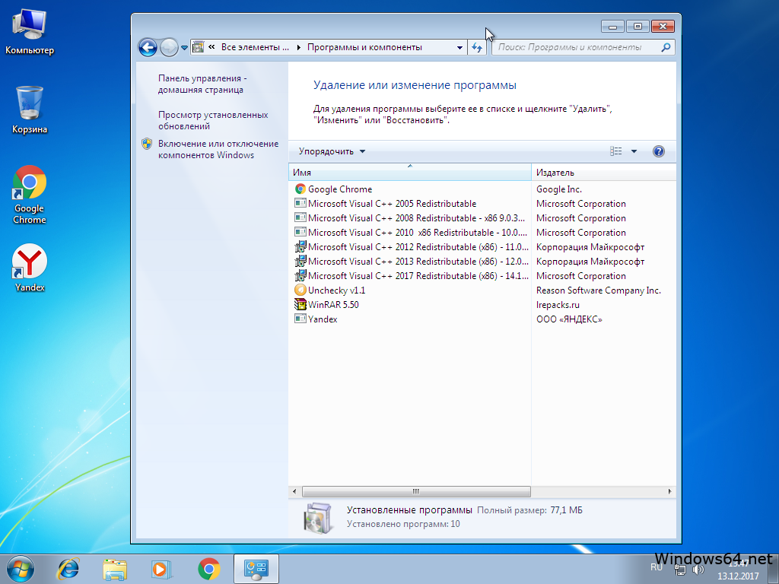The image size is (779, 584).
Task: Open Панель управления - домашняя страница link
Action: click(202, 84)
